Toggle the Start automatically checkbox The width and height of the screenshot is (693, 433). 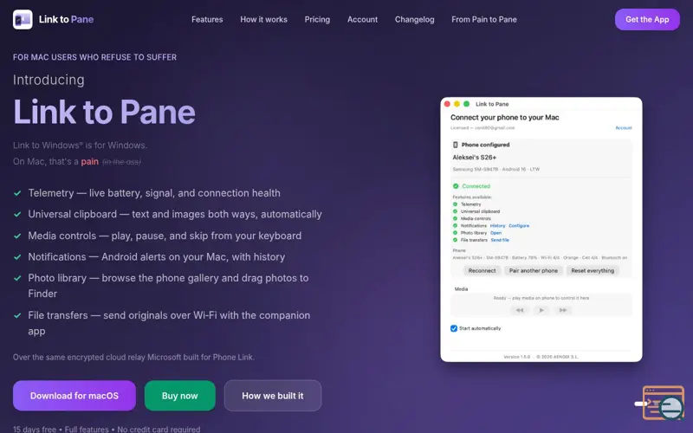(453, 328)
